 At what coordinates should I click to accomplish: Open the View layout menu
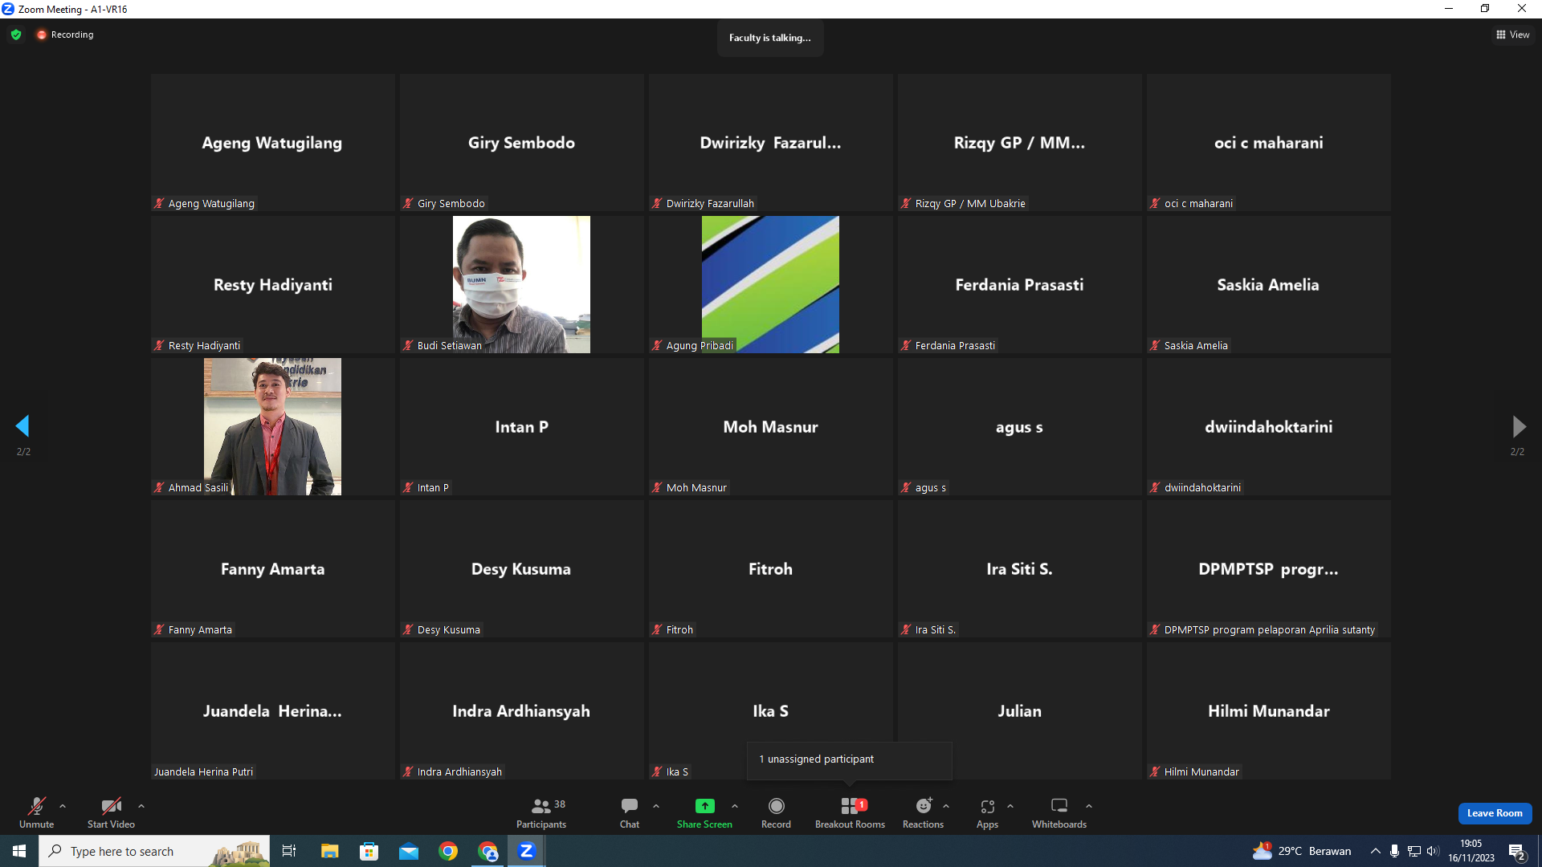click(1513, 35)
